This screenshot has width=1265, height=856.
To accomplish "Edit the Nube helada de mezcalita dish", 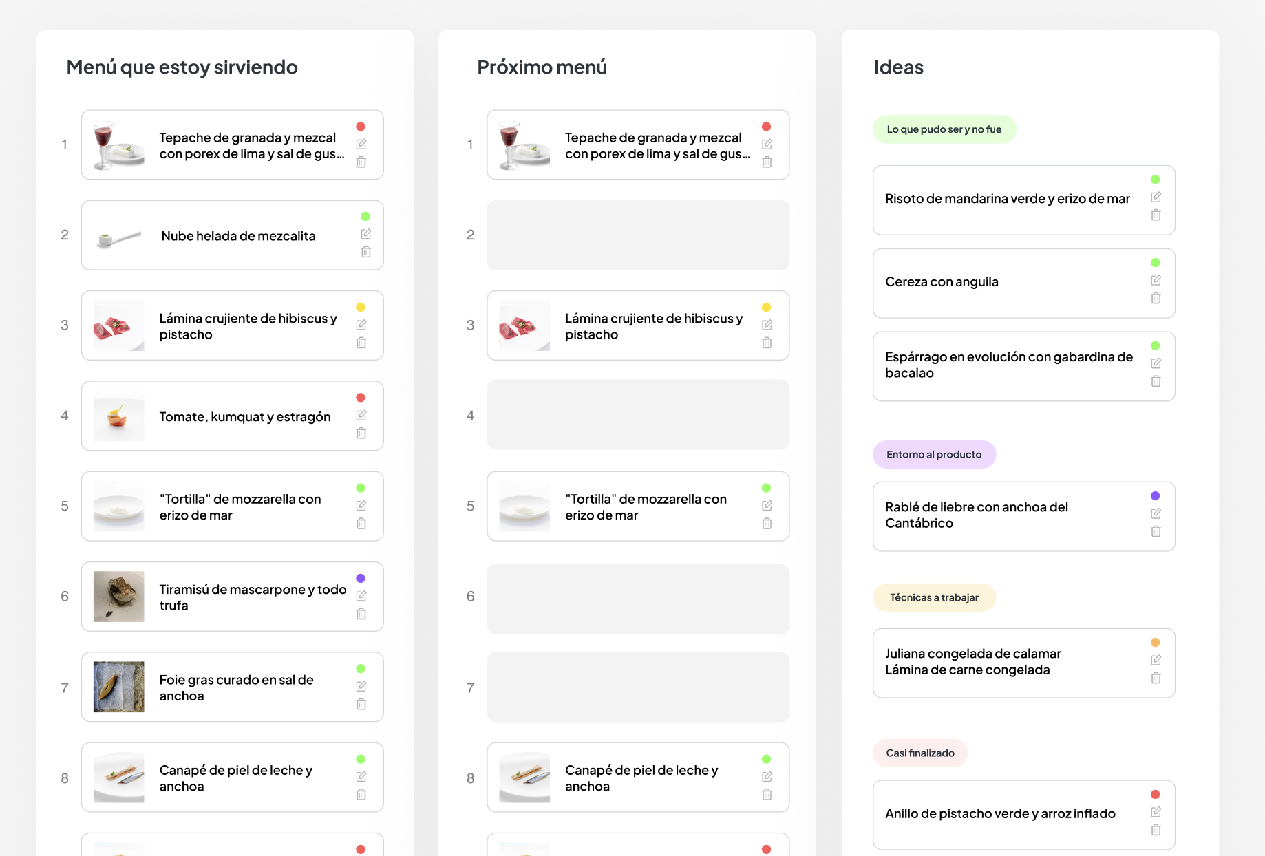I will (x=366, y=234).
